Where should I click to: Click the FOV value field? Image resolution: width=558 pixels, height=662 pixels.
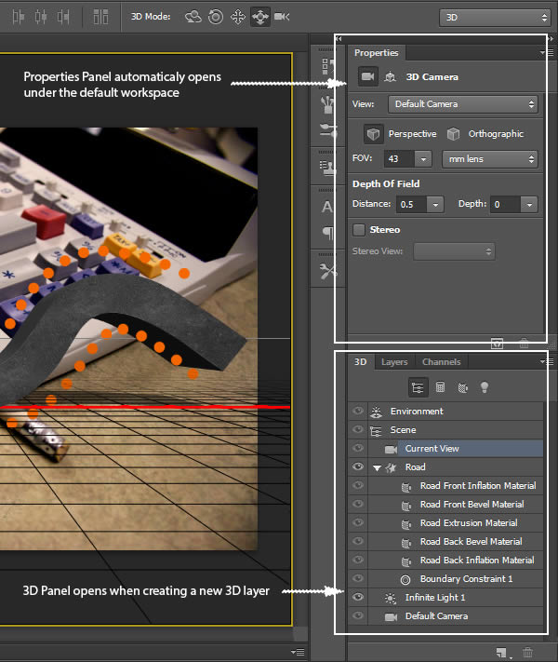400,159
